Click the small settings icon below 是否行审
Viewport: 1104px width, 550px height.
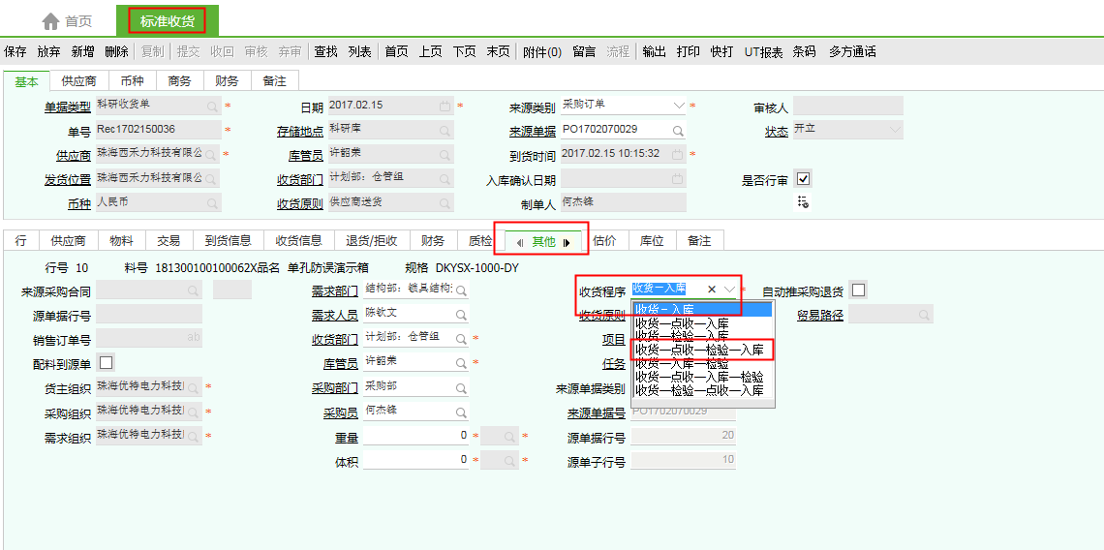[x=802, y=201]
